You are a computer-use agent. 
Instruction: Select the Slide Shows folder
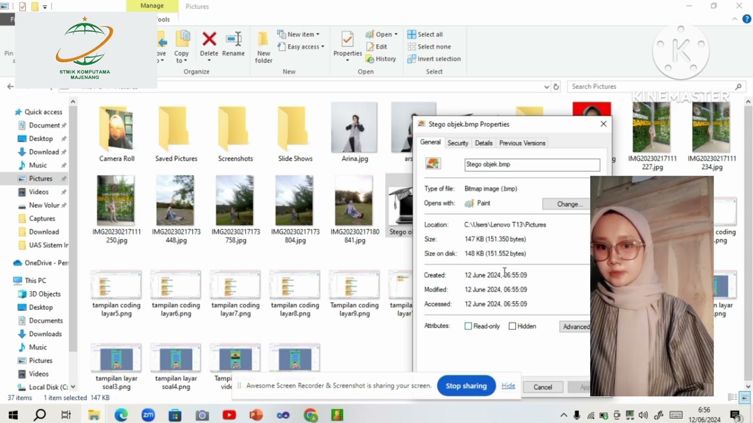pos(295,134)
